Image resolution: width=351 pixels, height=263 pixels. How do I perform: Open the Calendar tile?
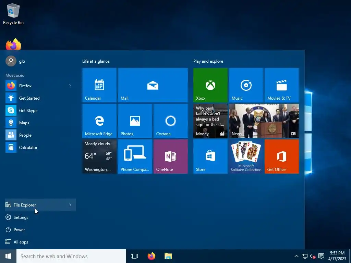(x=99, y=85)
